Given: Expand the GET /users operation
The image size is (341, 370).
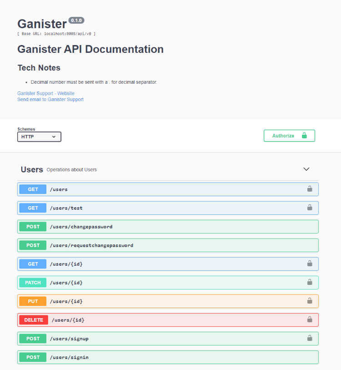Looking at the screenshot, I should click(168, 189).
